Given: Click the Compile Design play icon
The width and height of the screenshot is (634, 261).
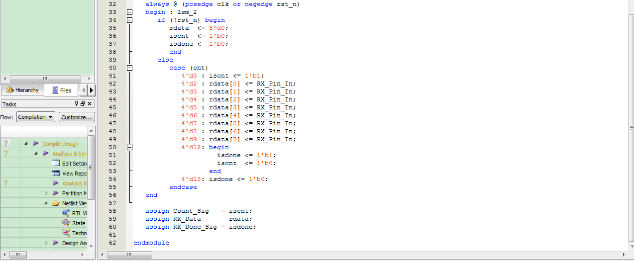Looking at the screenshot, I should point(36,143).
